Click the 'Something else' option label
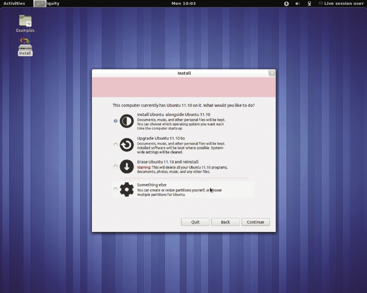The image size is (367, 293). pyautogui.click(x=152, y=185)
